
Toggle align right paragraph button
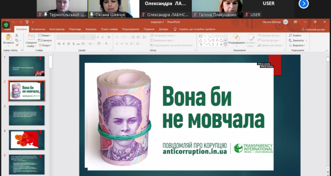127,44
